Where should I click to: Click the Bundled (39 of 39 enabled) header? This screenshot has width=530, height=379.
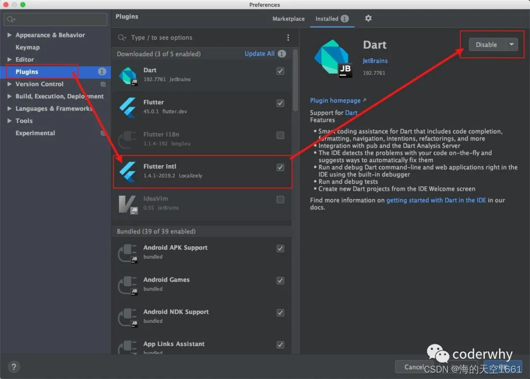coord(156,232)
